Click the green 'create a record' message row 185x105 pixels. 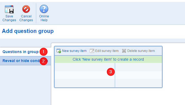(x=108, y=59)
